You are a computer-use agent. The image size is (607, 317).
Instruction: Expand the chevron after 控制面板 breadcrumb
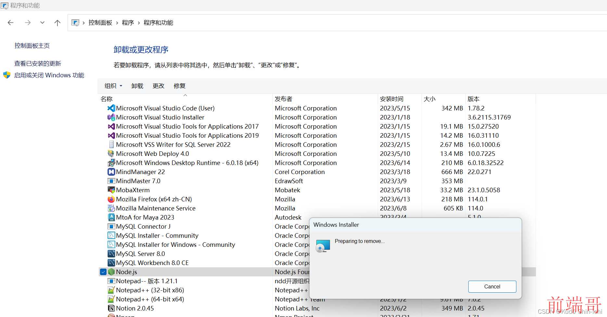point(117,23)
